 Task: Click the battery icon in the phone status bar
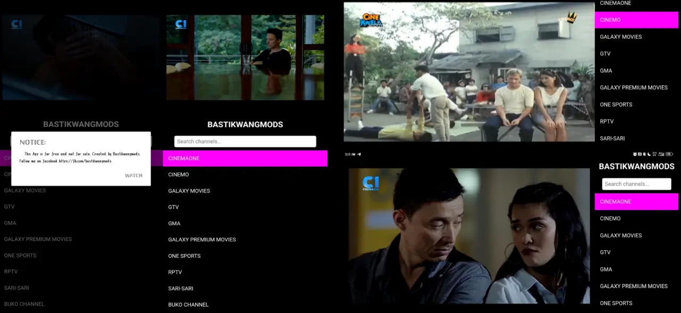click(x=670, y=154)
